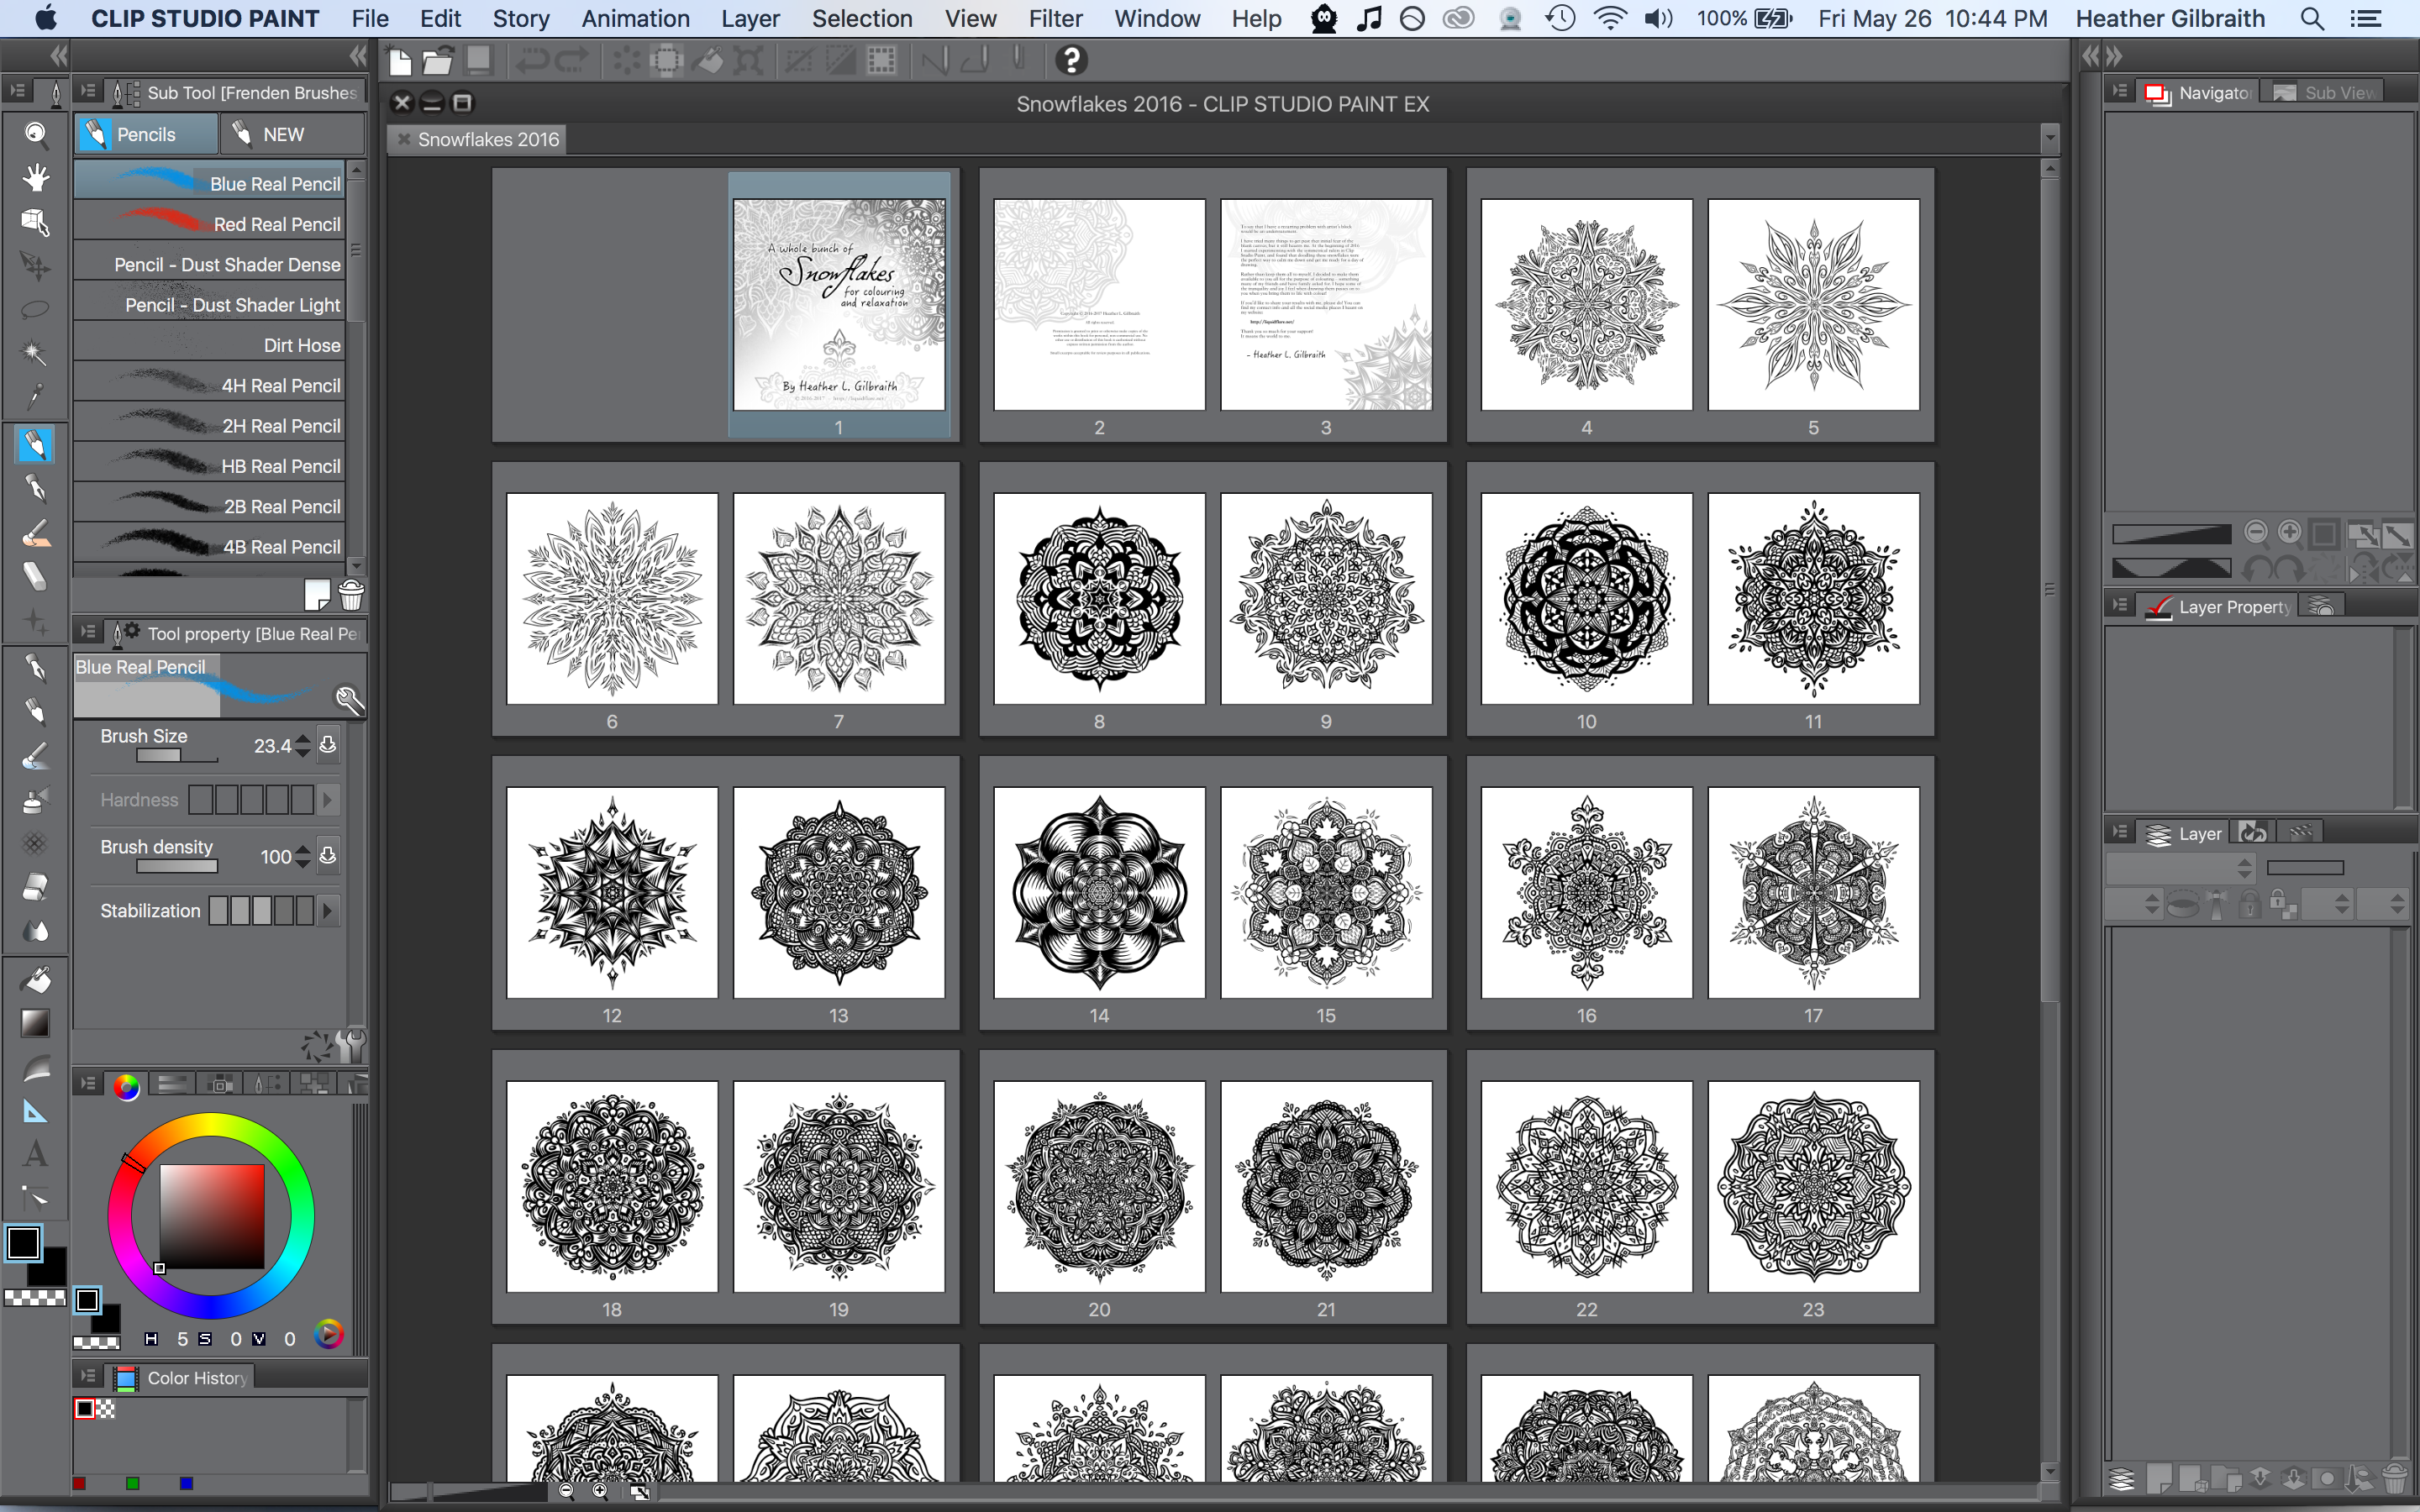2420x1512 pixels.
Task: Expand Stabilization indicator options arrow
Action: coord(327,910)
